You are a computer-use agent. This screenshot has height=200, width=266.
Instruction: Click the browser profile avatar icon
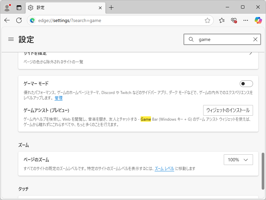(x=7, y=7)
